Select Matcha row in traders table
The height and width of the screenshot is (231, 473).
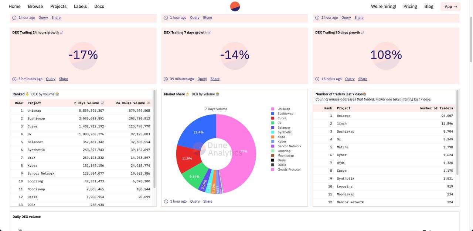tap(384, 147)
